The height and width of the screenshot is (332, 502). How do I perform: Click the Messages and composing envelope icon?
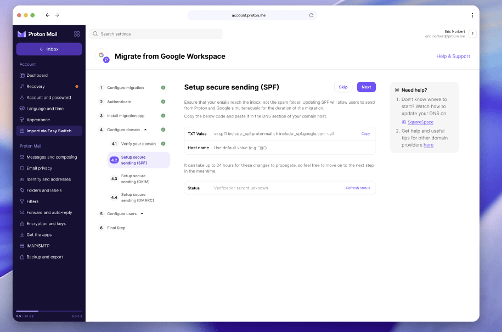click(x=22, y=157)
